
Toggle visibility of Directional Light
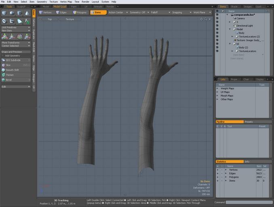click(x=217, y=25)
